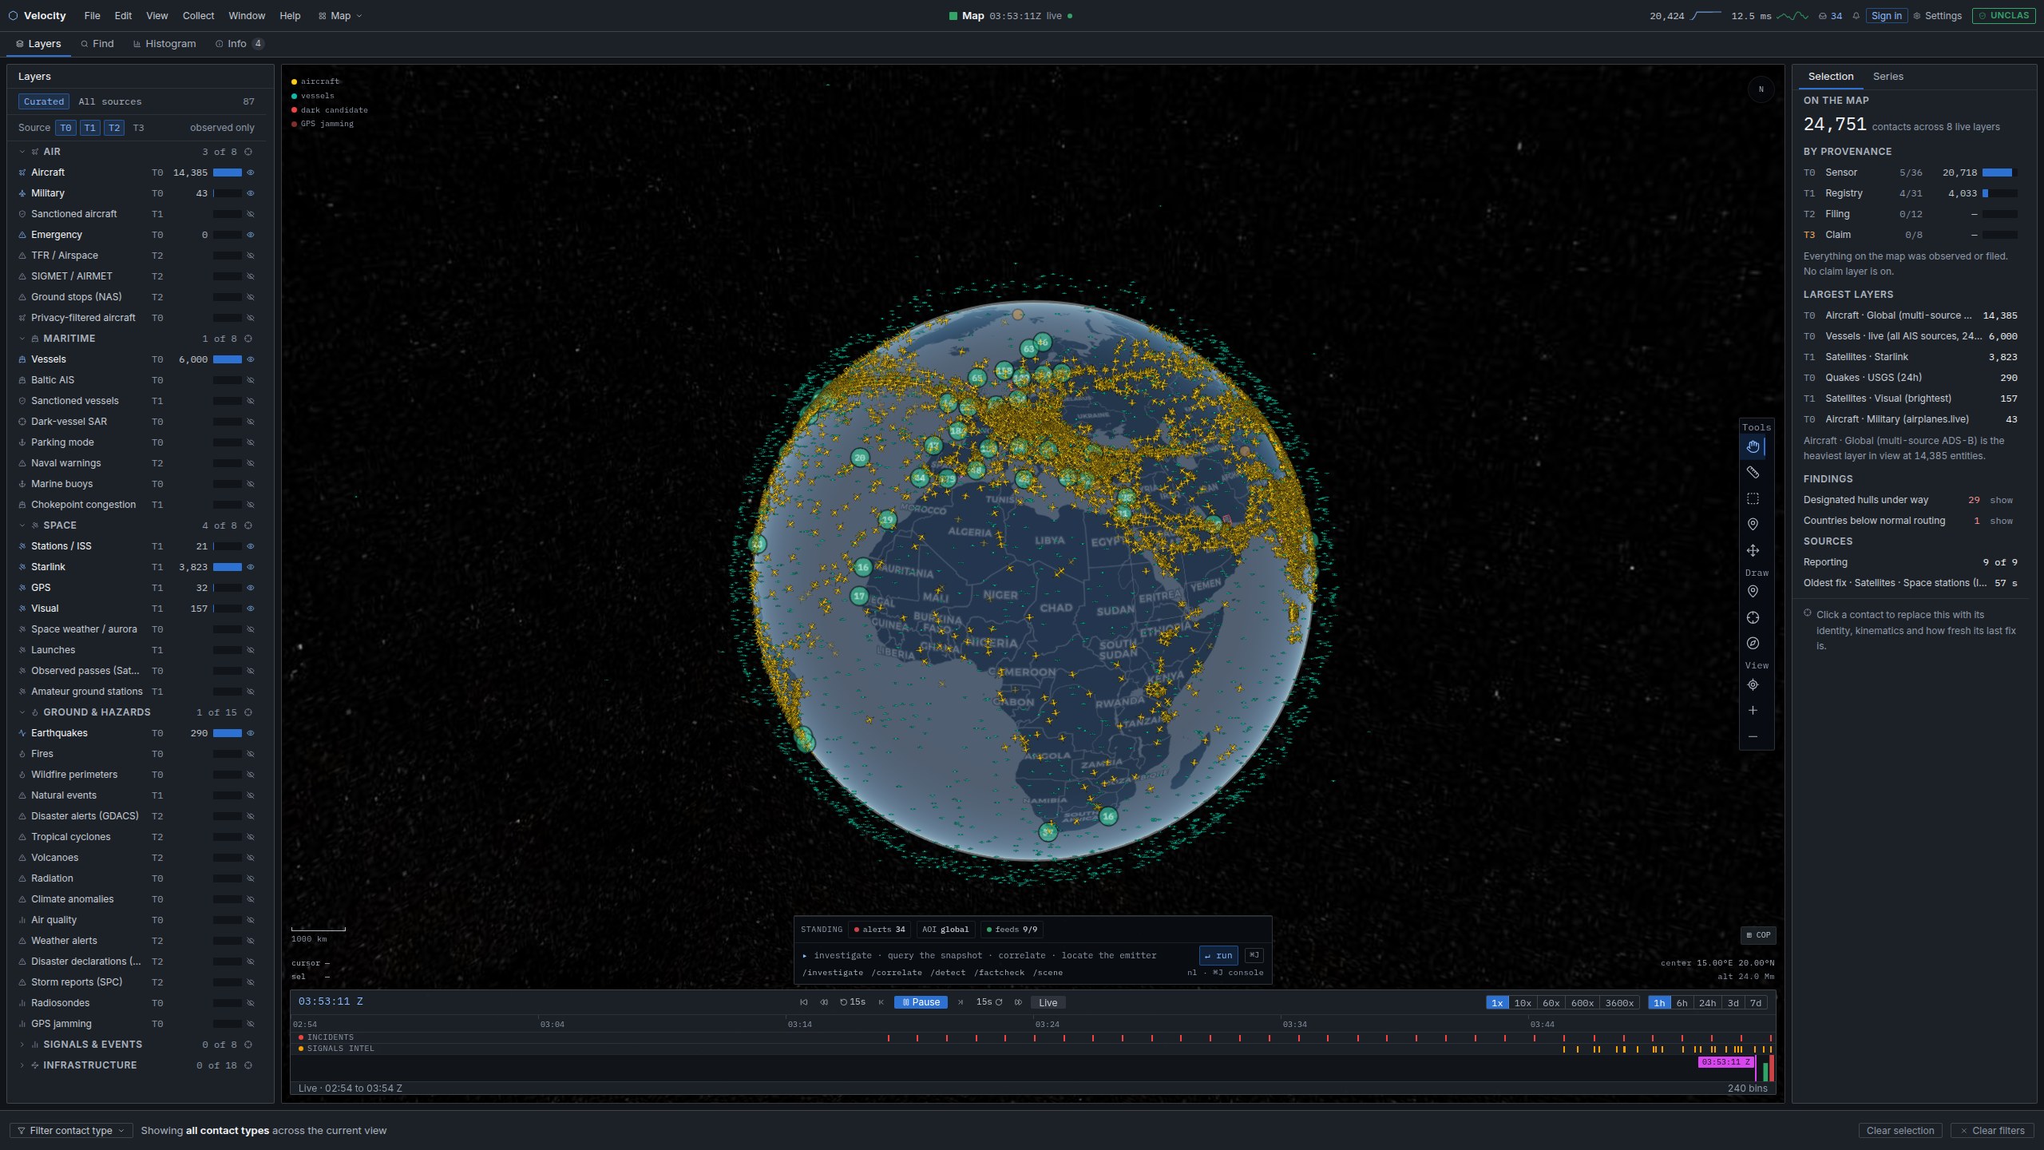Jump back 15s on the timeline
The width and height of the screenshot is (2044, 1150).
pyautogui.click(x=853, y=1002)
